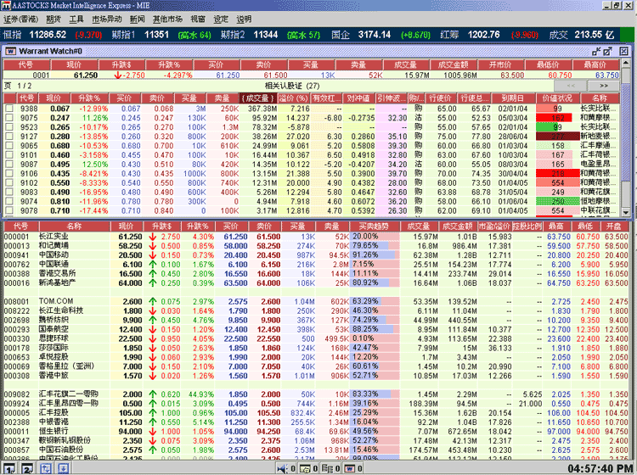Image resolution: width=637 pixels, height=475 pixels.
Task: Sort warrants by the (成交量) column header
Action: tap(258, 98)
